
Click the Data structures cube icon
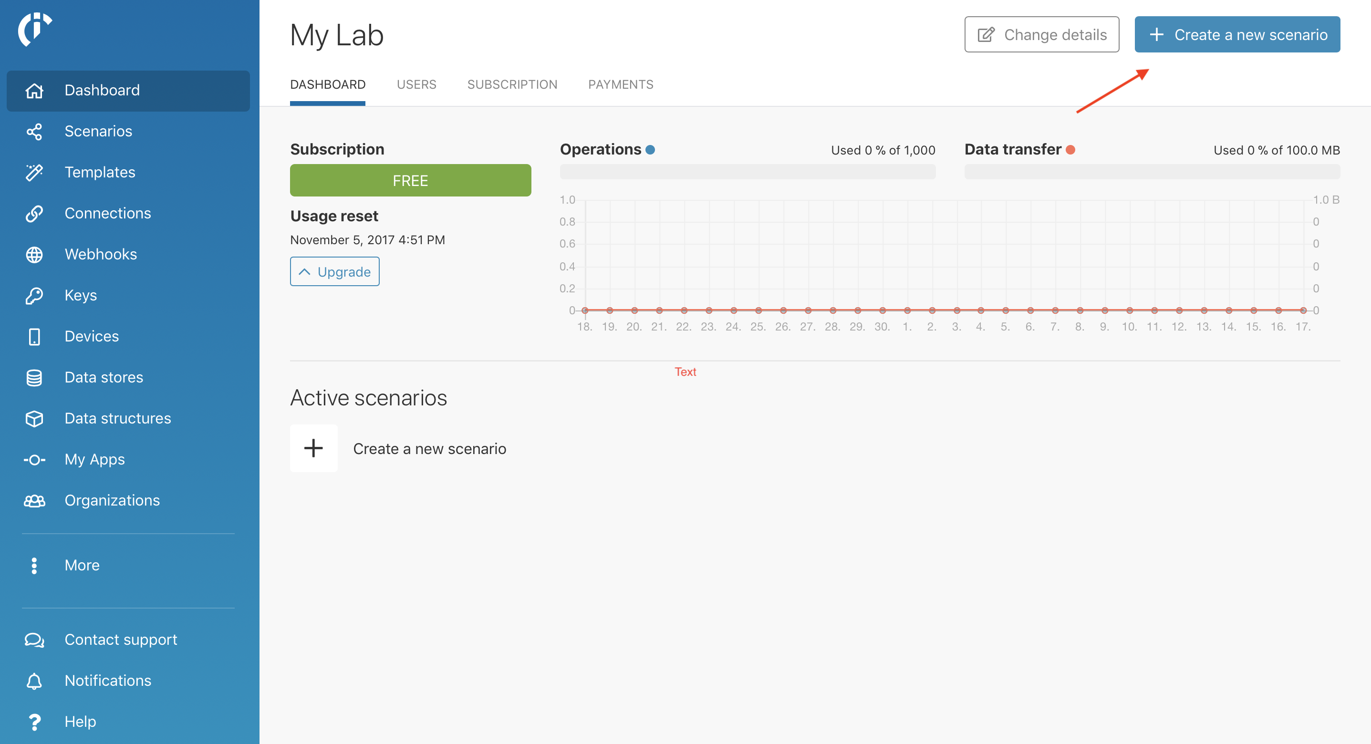[34, 418]
